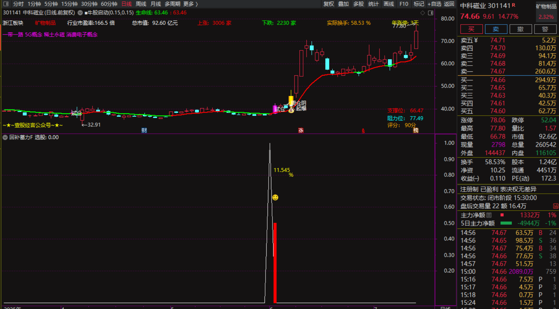Click the 财 marker on chart timeline

click(144, 131)
